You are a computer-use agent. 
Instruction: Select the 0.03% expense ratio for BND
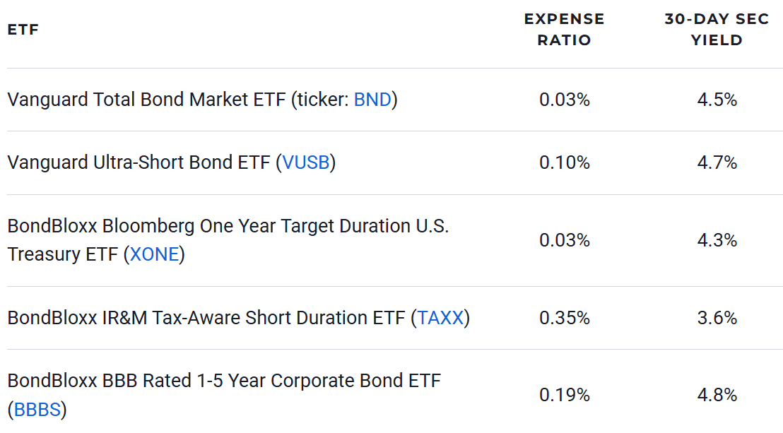pos(564,100)
